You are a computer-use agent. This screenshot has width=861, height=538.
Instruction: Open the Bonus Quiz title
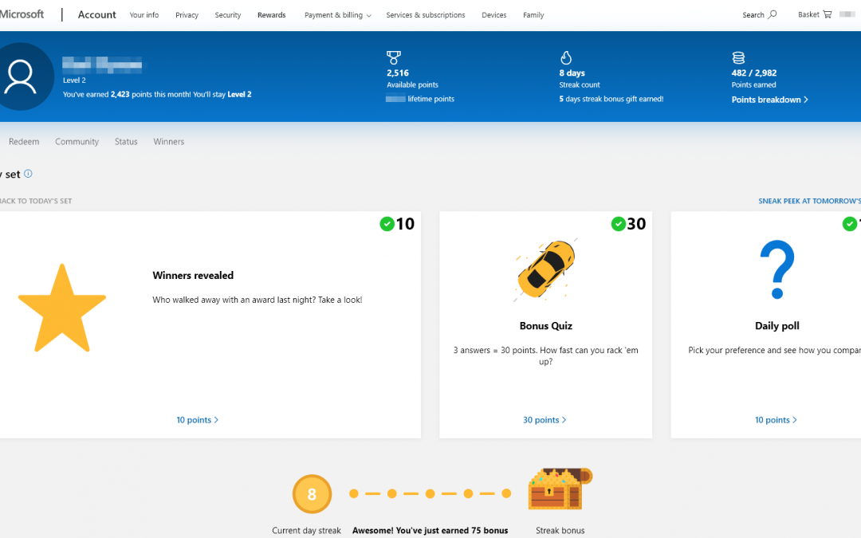click(546, 326)
